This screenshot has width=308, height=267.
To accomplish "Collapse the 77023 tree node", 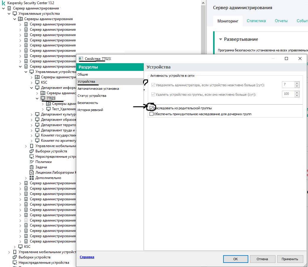I will pyautogui.click(x=37, y=98).
